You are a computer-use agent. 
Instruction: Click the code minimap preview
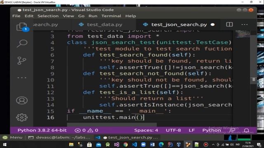tap(243, 34)
